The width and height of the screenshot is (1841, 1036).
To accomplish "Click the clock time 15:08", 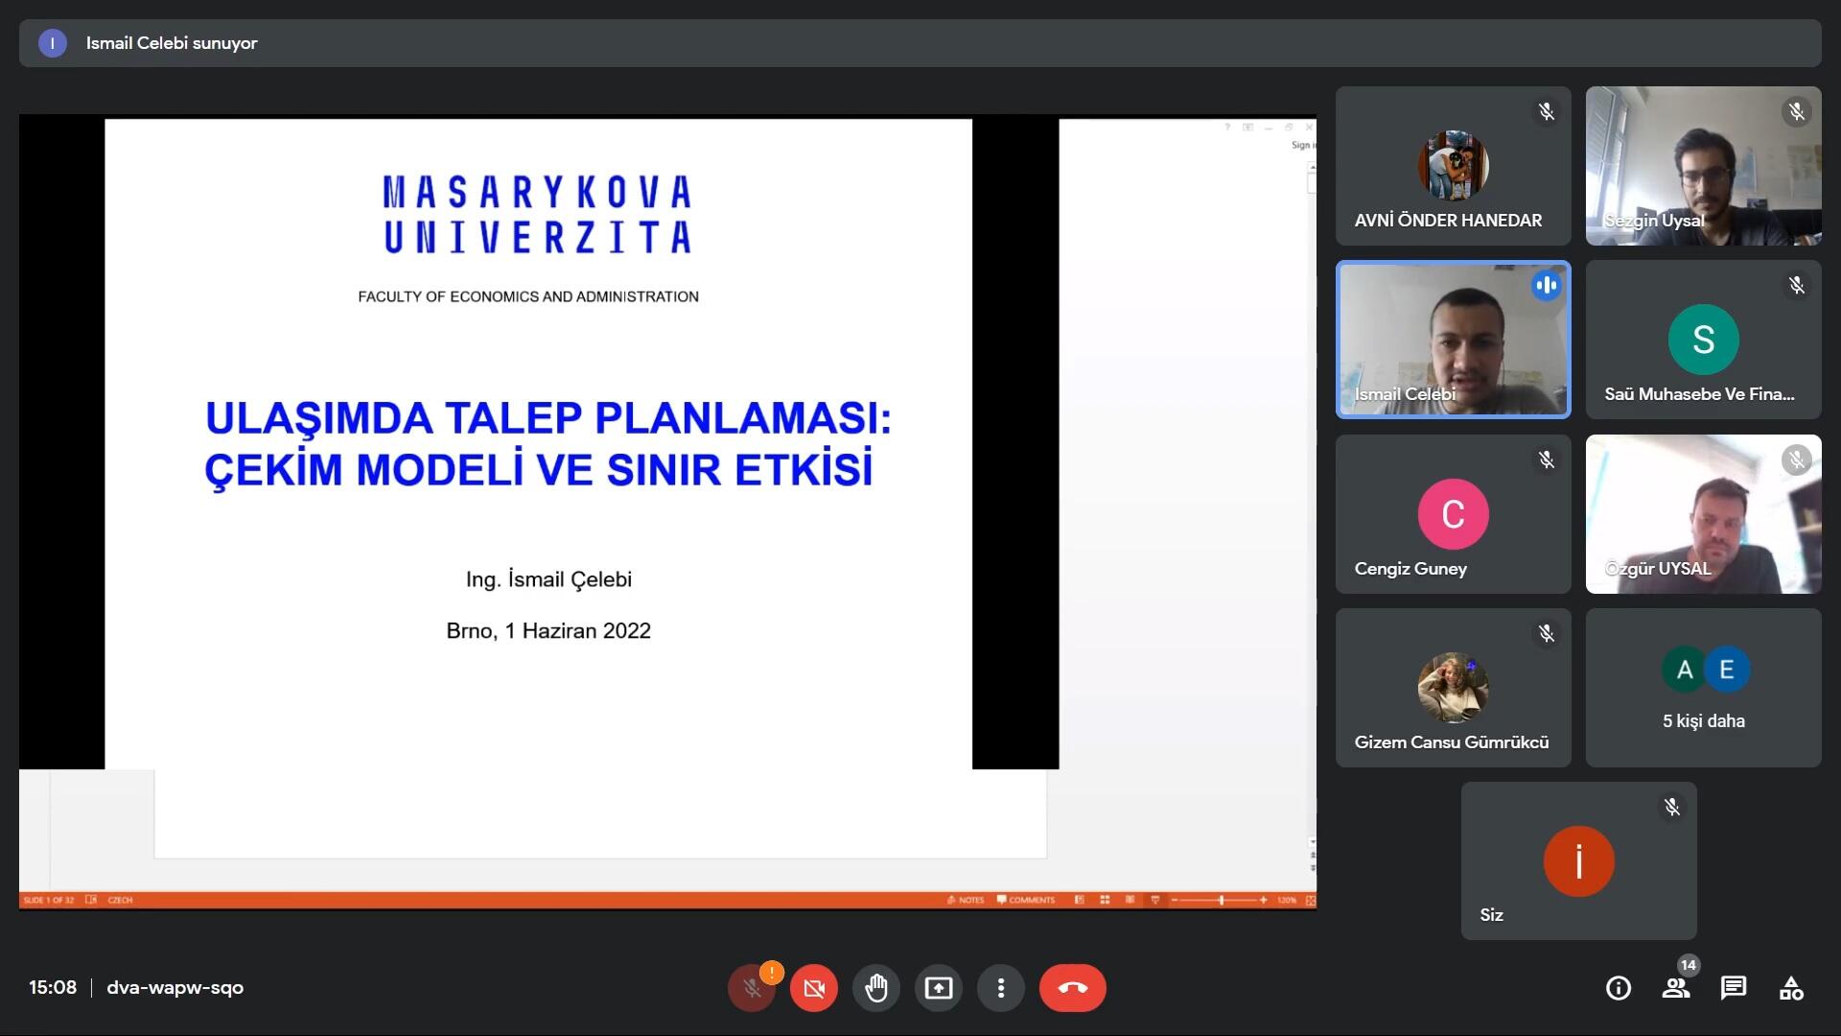I will 53,987.
